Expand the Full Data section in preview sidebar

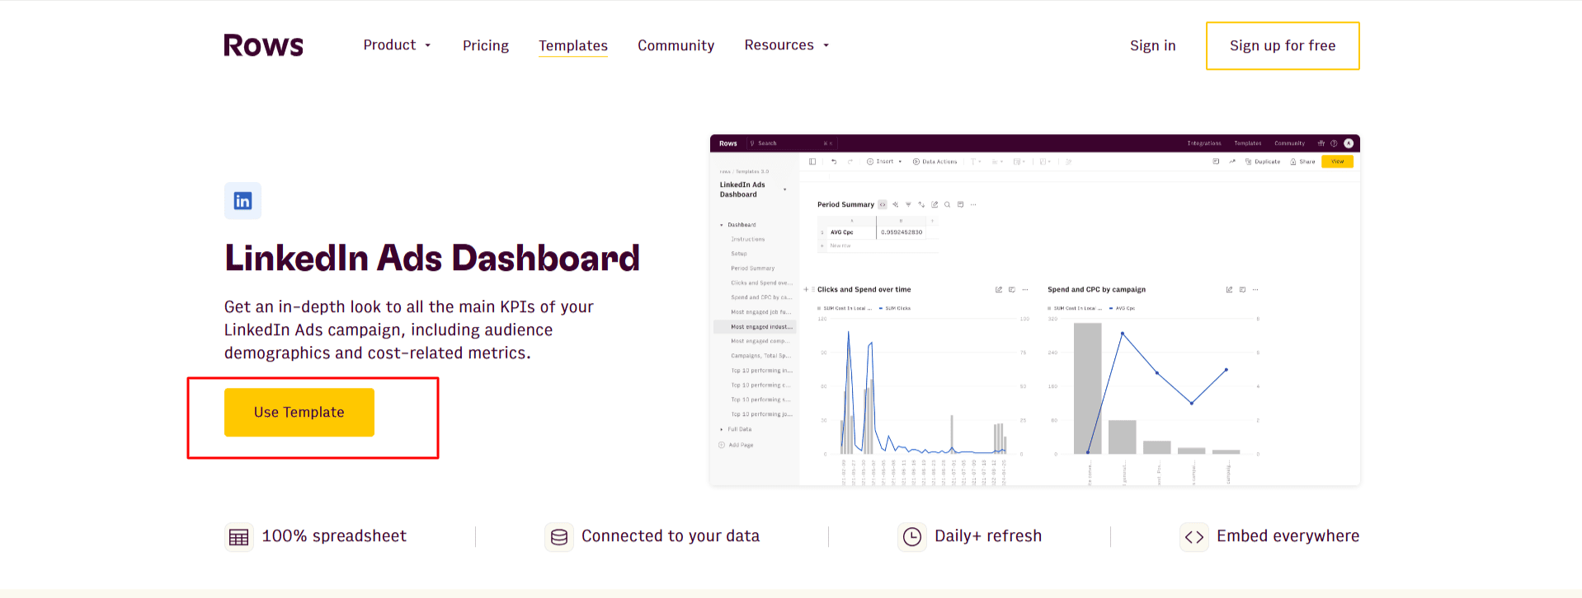pos(722,429)
